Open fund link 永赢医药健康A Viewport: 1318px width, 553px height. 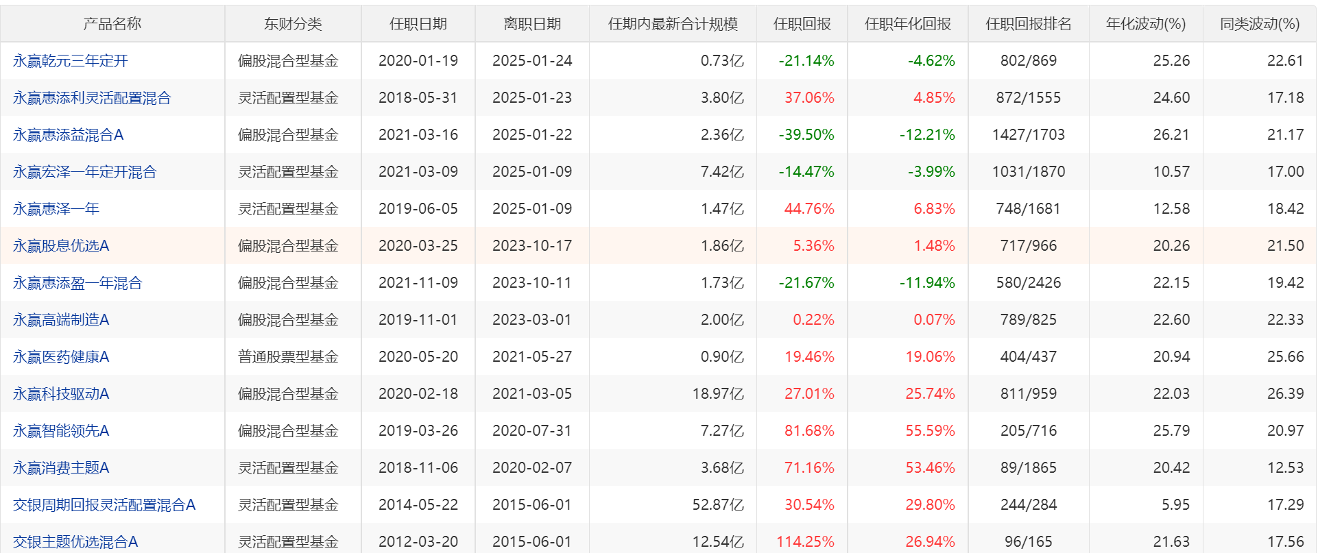pos(61,357)
